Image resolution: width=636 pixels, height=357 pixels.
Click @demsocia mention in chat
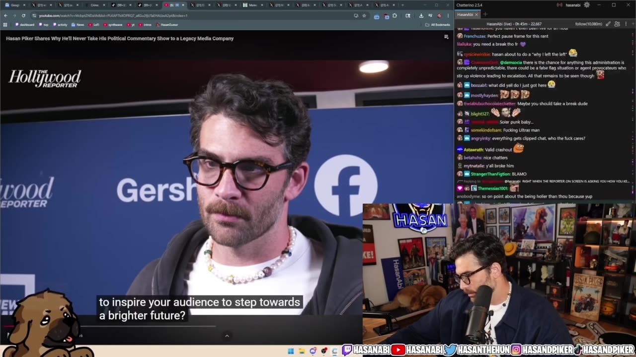tap(510, 62)
